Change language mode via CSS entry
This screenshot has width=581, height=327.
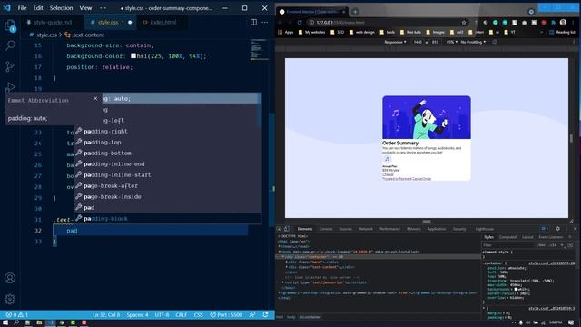[198, 315]
